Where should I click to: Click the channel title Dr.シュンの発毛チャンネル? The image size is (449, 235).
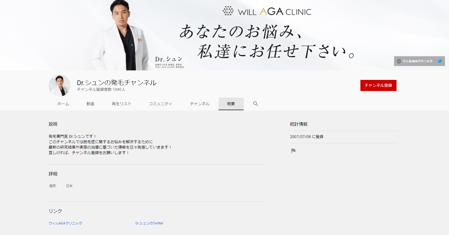point(117,83)
